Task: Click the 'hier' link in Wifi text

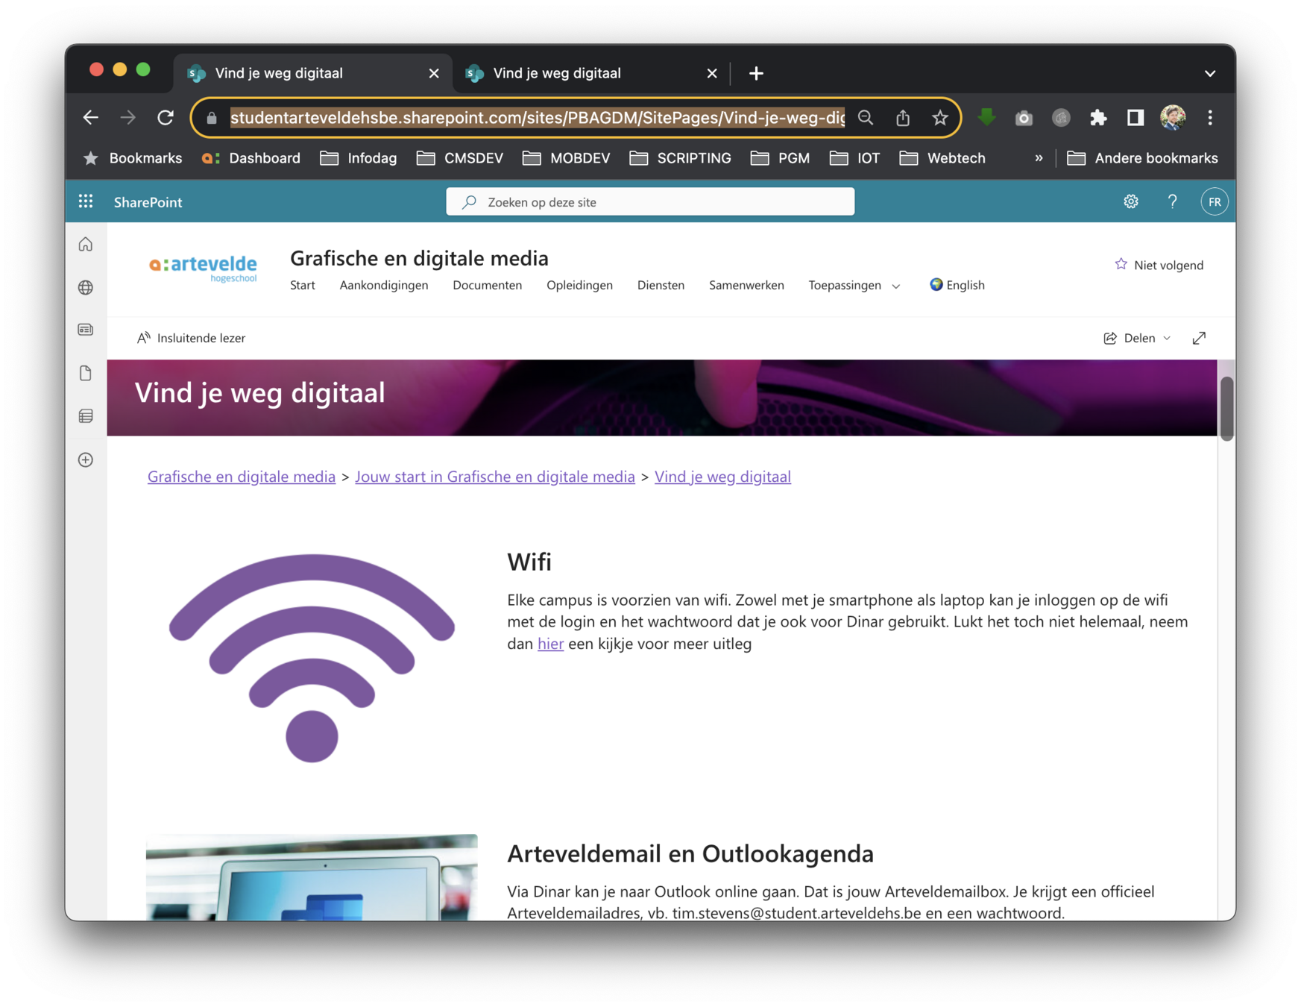Action: [x=550, y=643]
